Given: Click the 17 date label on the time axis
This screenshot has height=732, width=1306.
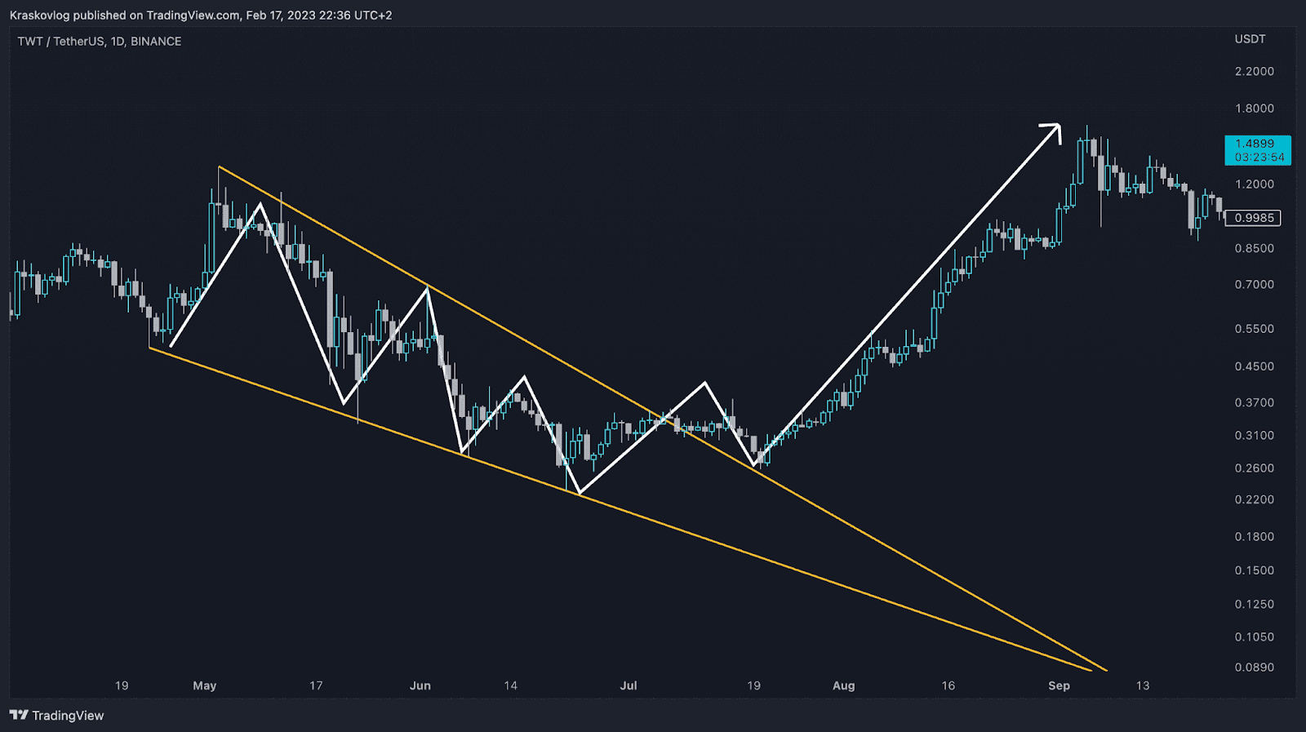Looking at the screenshot, I should [316, 686].
